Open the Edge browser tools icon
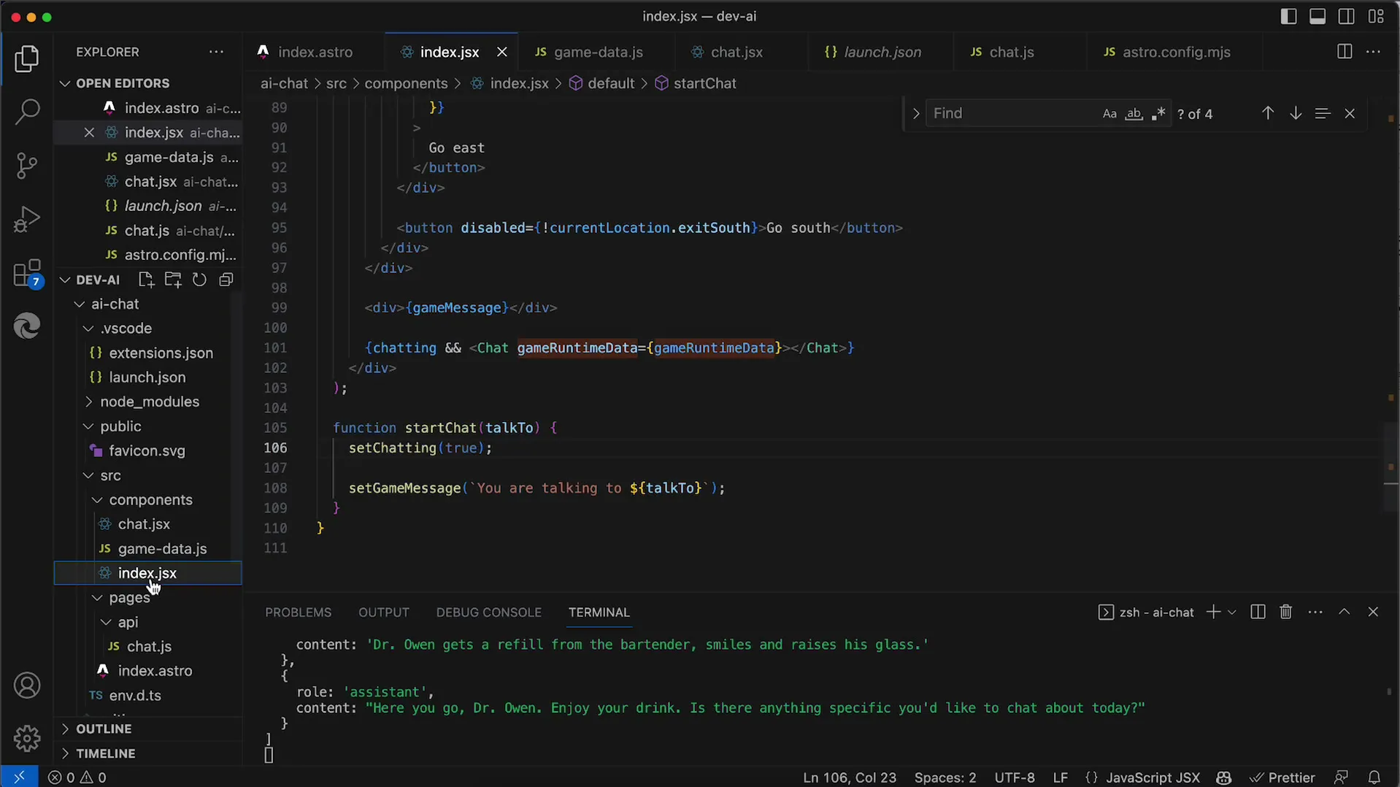This screenshot has height=787, width=1400. point(27,326)
